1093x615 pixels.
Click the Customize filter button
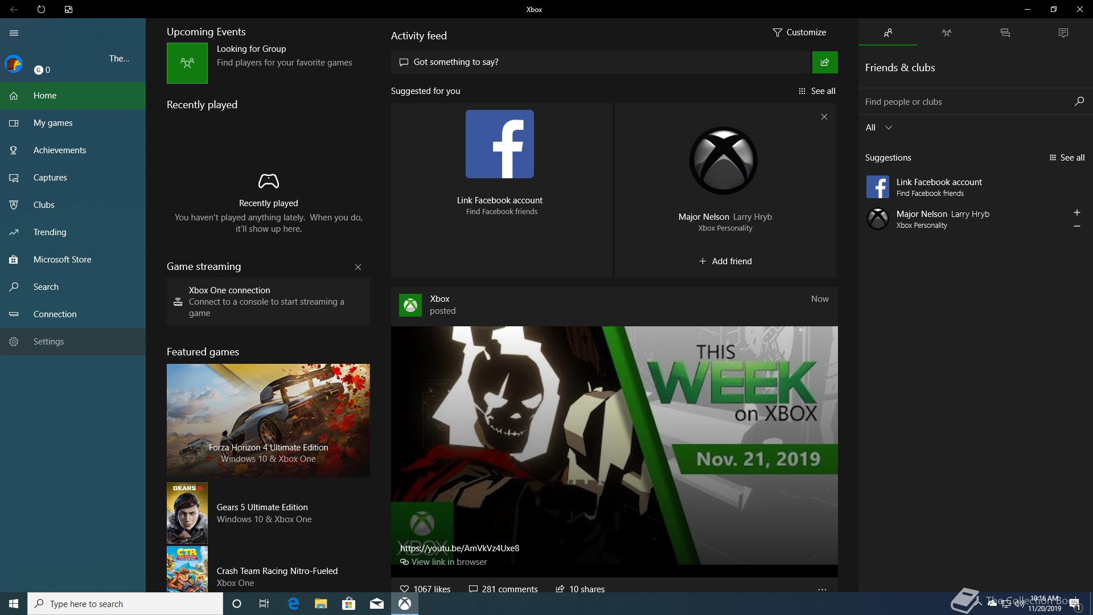point(799,32)
